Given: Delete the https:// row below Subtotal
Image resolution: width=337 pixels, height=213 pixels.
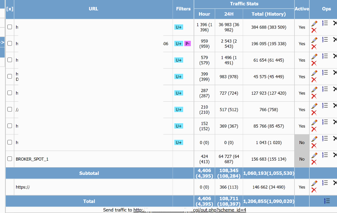Looking at the screenshot, I should pyautogui.click(x=314, y=190).
